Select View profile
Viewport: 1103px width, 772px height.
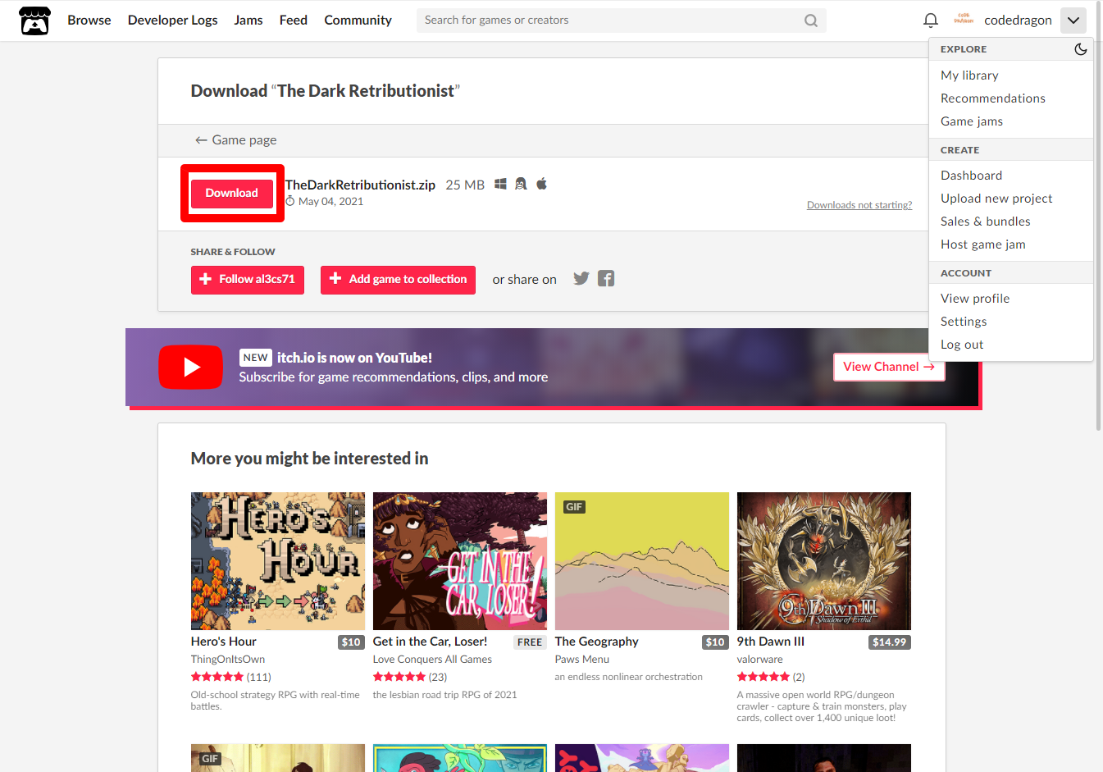(975, 299)
